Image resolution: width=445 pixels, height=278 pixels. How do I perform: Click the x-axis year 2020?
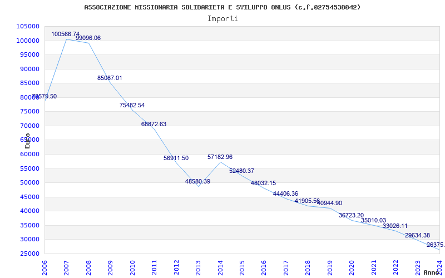(x=352, y=267)
